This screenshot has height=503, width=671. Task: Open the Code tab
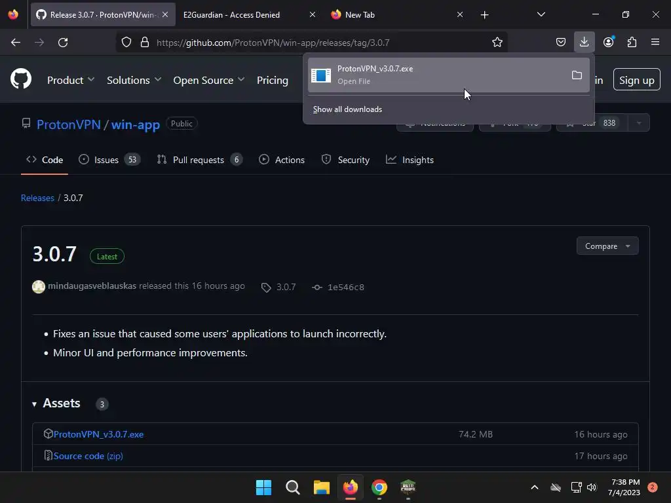point(45,160)
